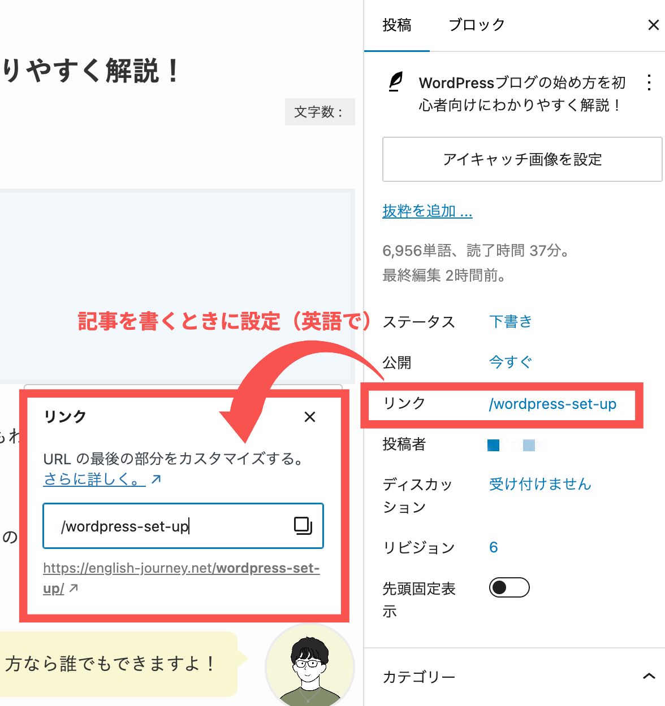Click the avatar illustration in the speech block
The height and width of the screenshot is (706, 665).
pos(310,666)
